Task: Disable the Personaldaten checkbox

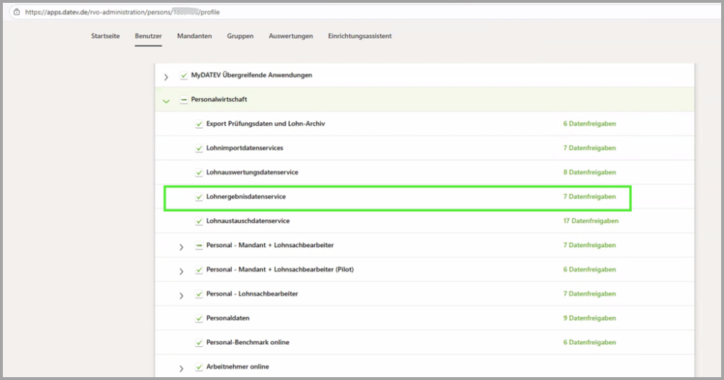Action: pyautogui.click(x=199, y=318)
